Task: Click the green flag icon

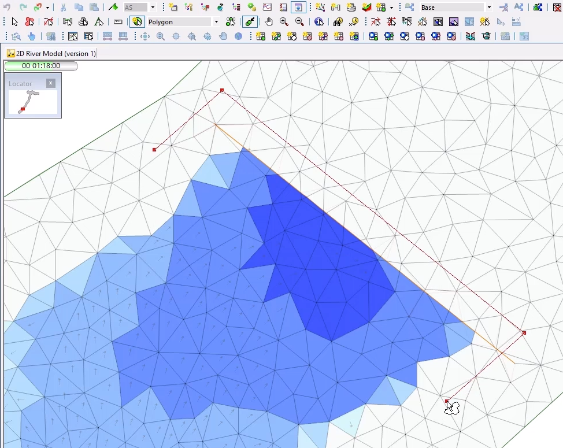Action: 113,7
